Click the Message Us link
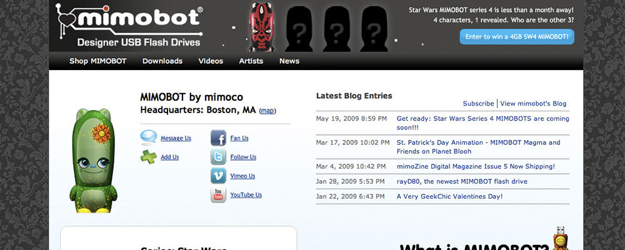This screenshot has height=250, width=625. (x=176, y=138)
